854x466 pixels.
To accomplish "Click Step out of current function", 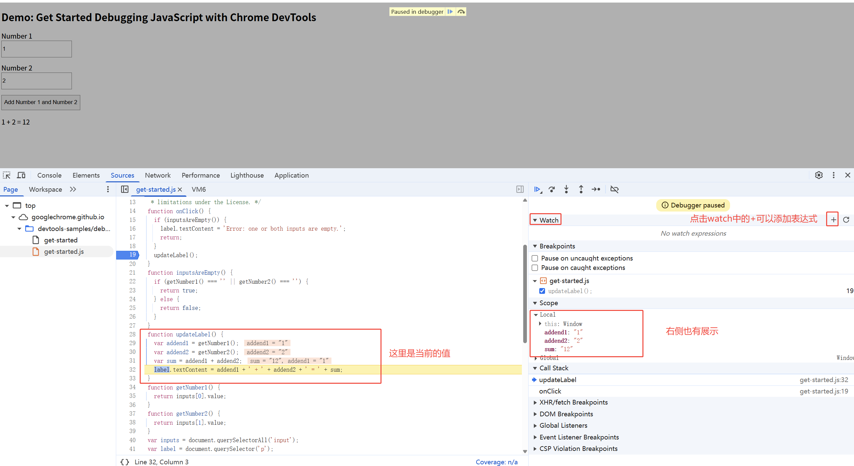I will point(581,189).
